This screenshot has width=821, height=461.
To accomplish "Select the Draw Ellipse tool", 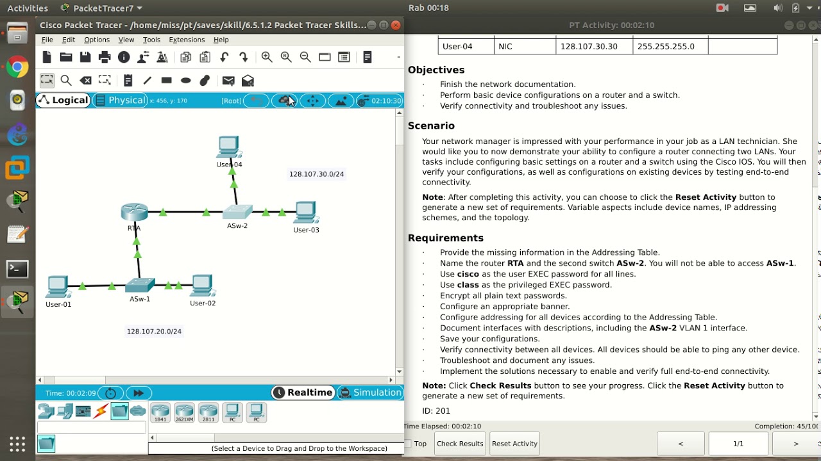I will [186, 81].
